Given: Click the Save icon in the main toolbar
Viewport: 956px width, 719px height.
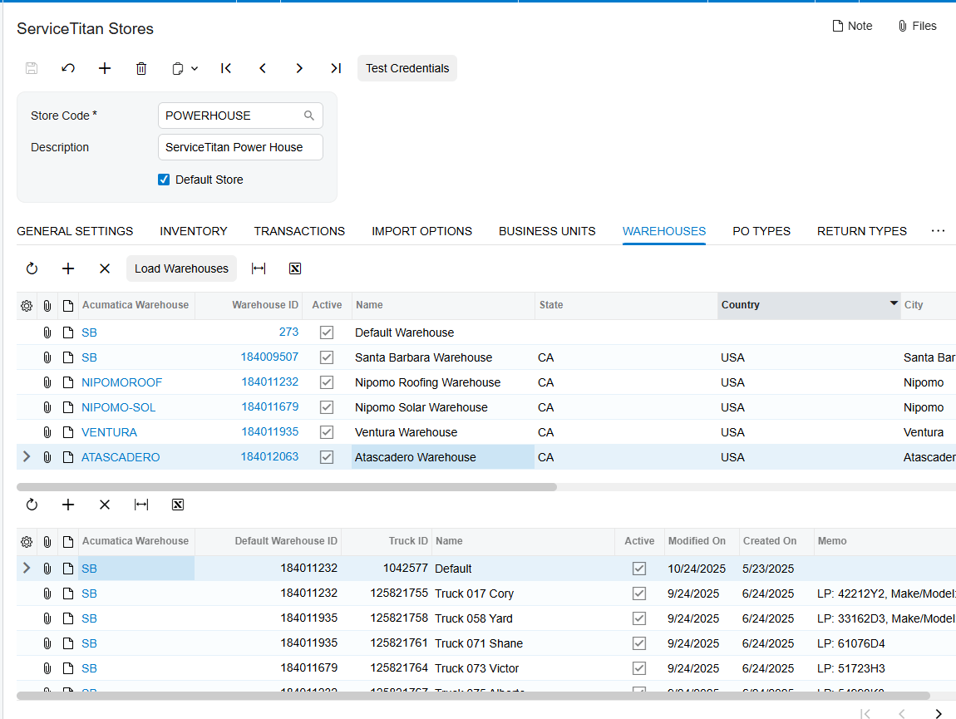Looking at the screenshot, I should click(32, 68).
